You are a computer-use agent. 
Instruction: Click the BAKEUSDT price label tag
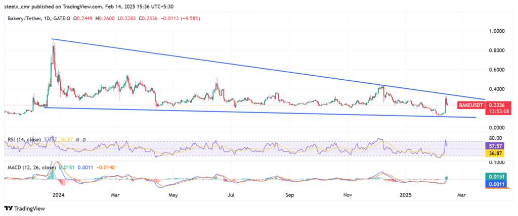471,105
